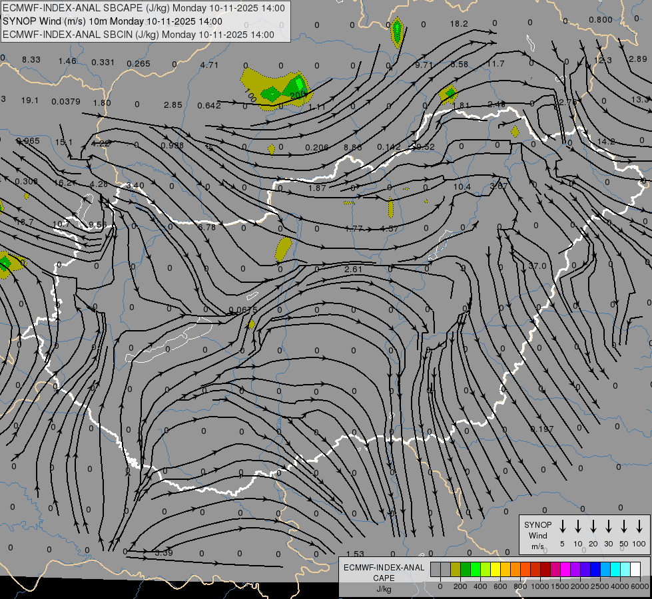652x599 pixels.
Task: Click the 37.0 value on the map
Action: [537, 266]
